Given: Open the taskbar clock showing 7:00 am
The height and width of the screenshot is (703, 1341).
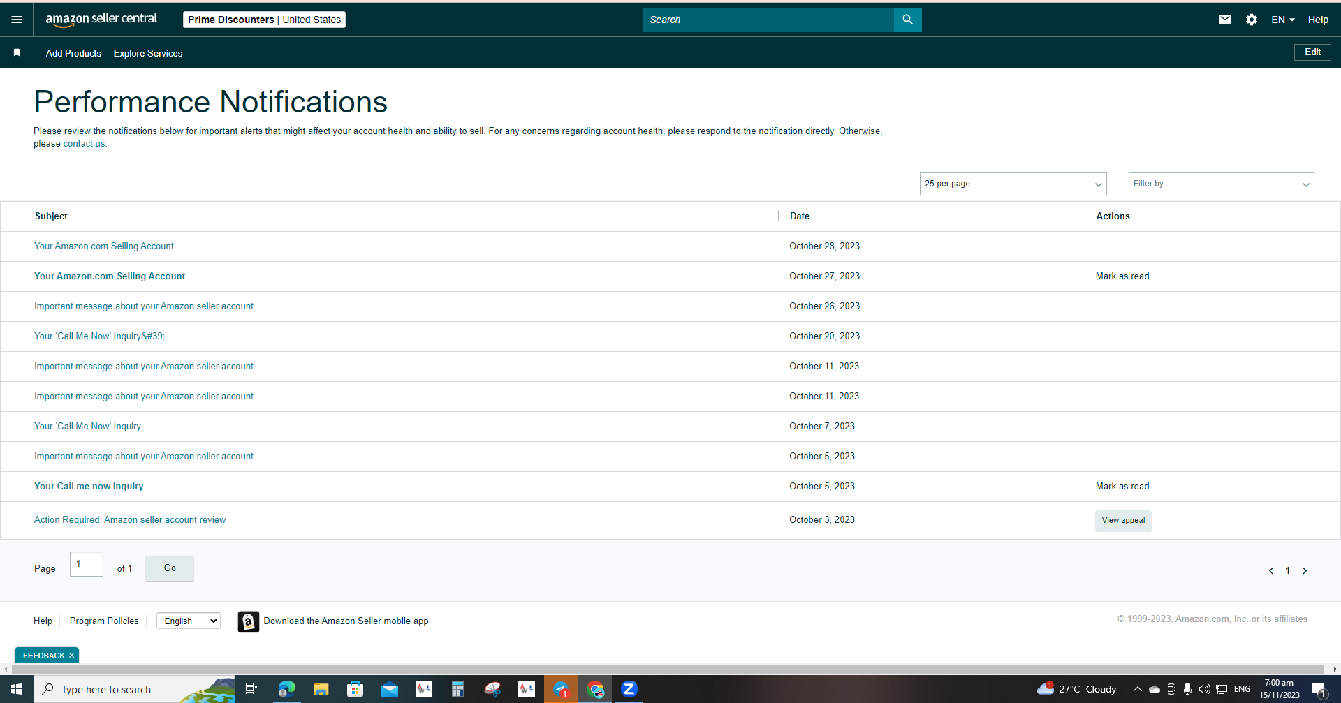Looking at the screenshot, I should (x=1279, y=689).
